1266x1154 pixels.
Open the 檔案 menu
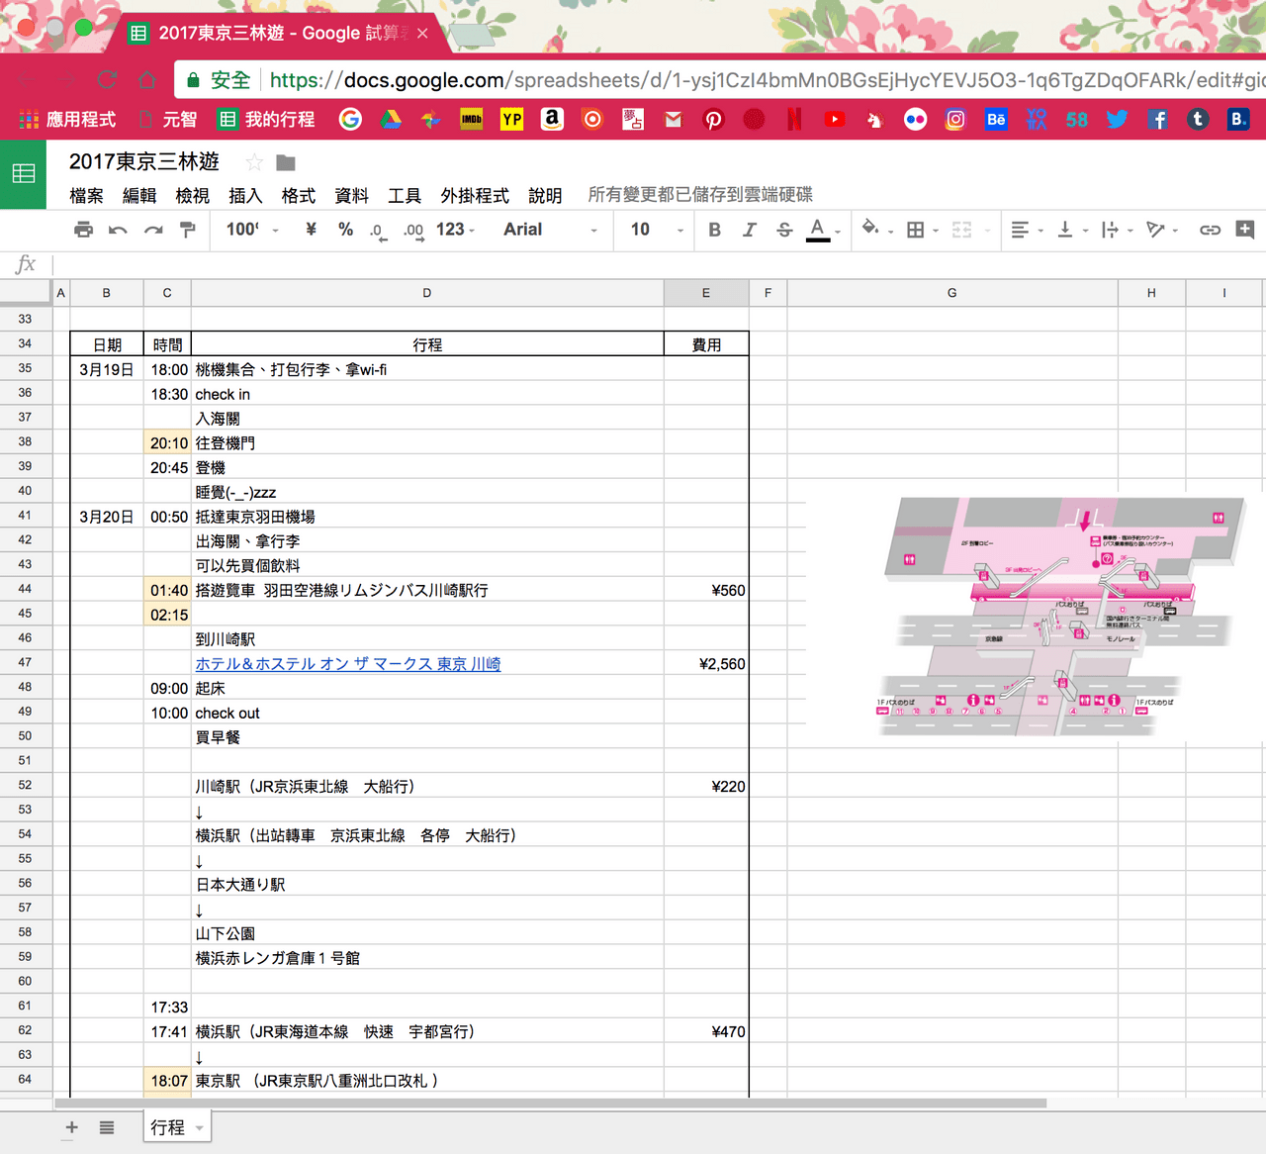coord(86,196)
